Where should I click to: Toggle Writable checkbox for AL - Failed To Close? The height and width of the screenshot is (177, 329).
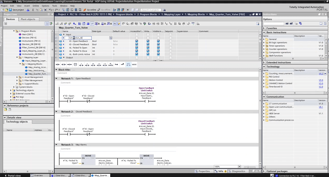pyautogui.click(x=148, y=51)
